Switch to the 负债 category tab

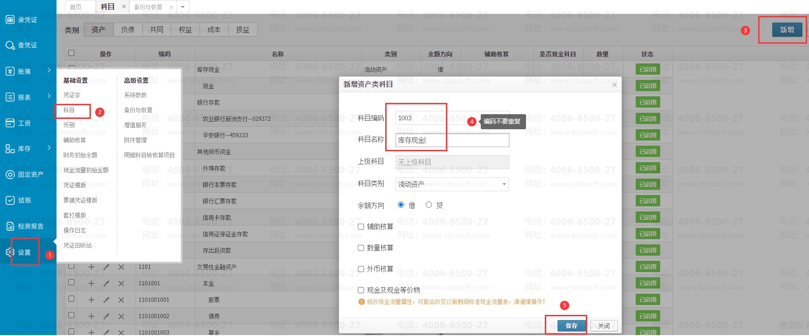tap(128, 30)
